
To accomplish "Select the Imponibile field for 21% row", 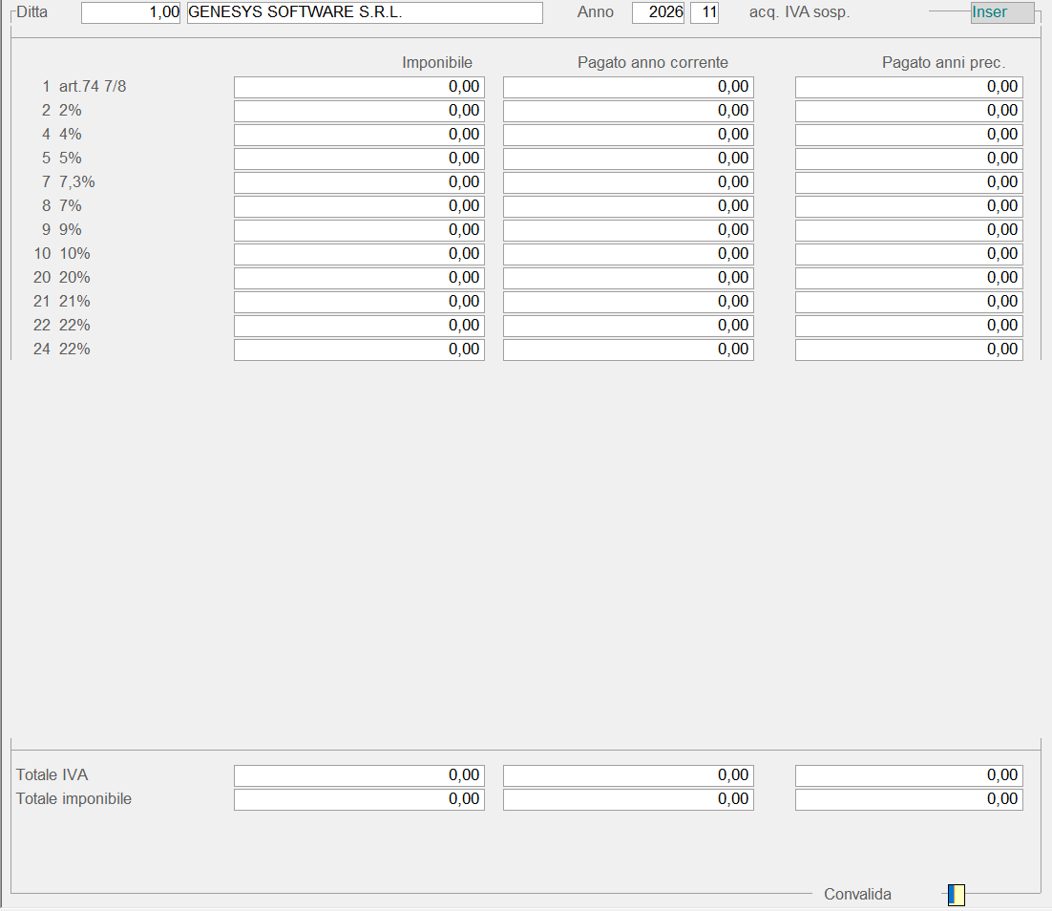I will (x=359, y=302).
